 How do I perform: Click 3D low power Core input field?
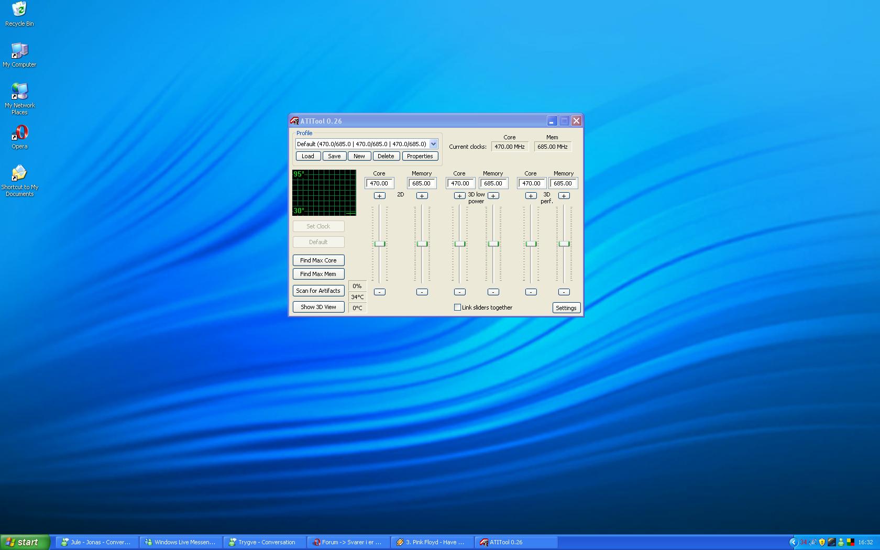point(460,183)
